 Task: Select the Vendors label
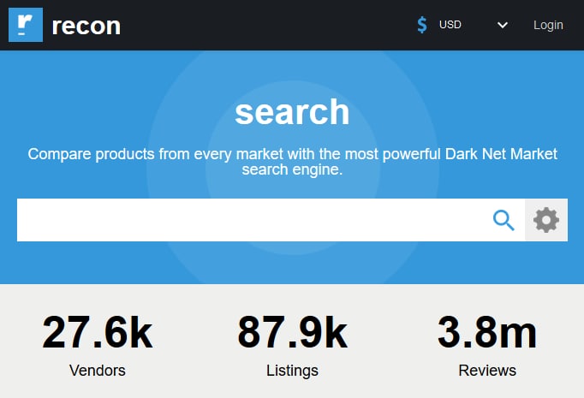98,371
